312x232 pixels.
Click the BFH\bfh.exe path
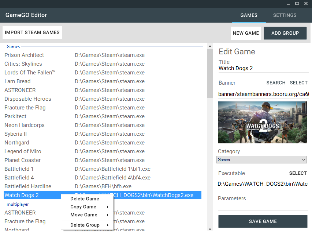pyautogui.click(x=103, y=186)
